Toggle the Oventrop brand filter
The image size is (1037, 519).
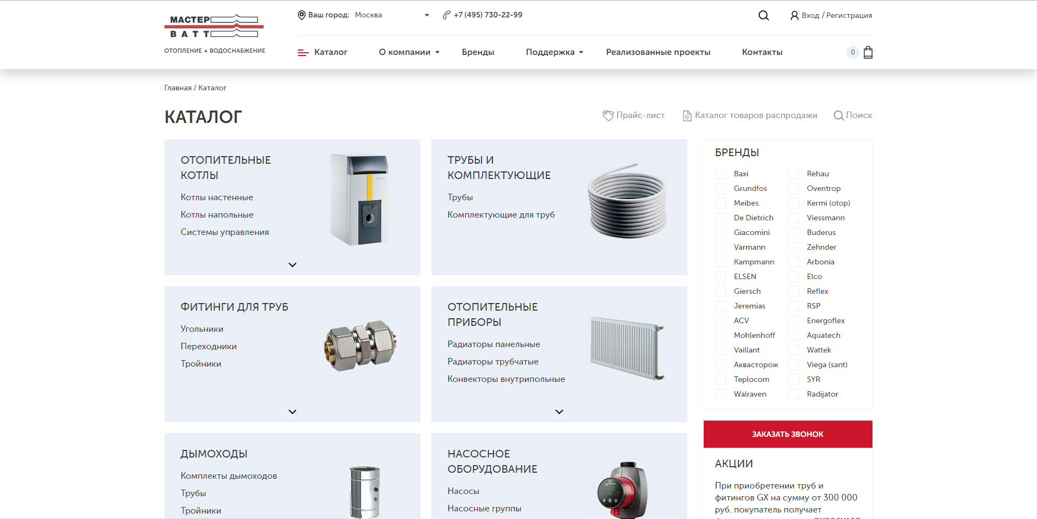(x=794, y=189)
